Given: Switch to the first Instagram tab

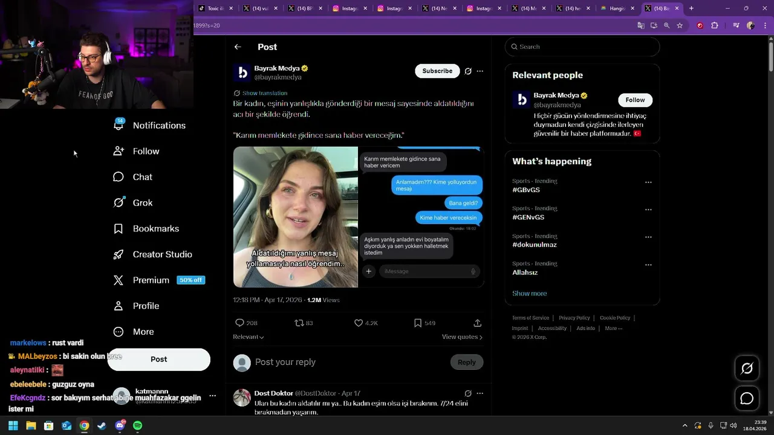Looking at the screenshot, I should coord(350,8).
